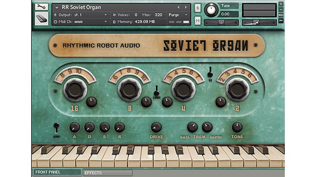316x177 pixels.
Task: Click the Max voices value 320
Action: [159, 15]
